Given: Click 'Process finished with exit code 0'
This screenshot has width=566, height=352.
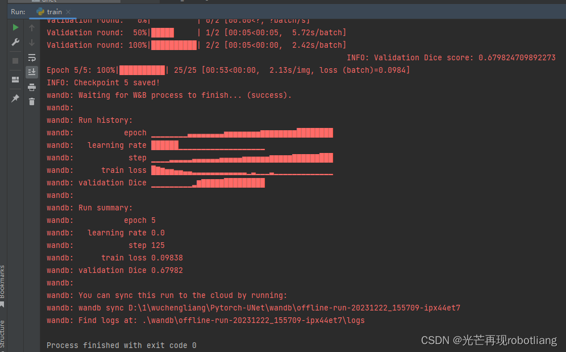Looking at the screenshot, I should tap(121, 346).
